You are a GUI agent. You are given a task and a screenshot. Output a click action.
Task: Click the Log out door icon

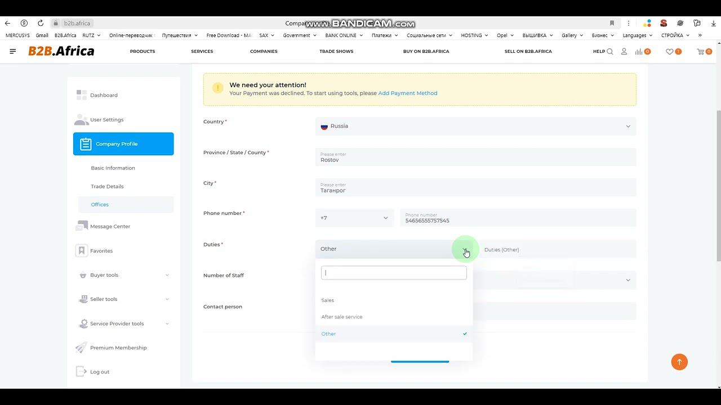click(x=82, y=372)
